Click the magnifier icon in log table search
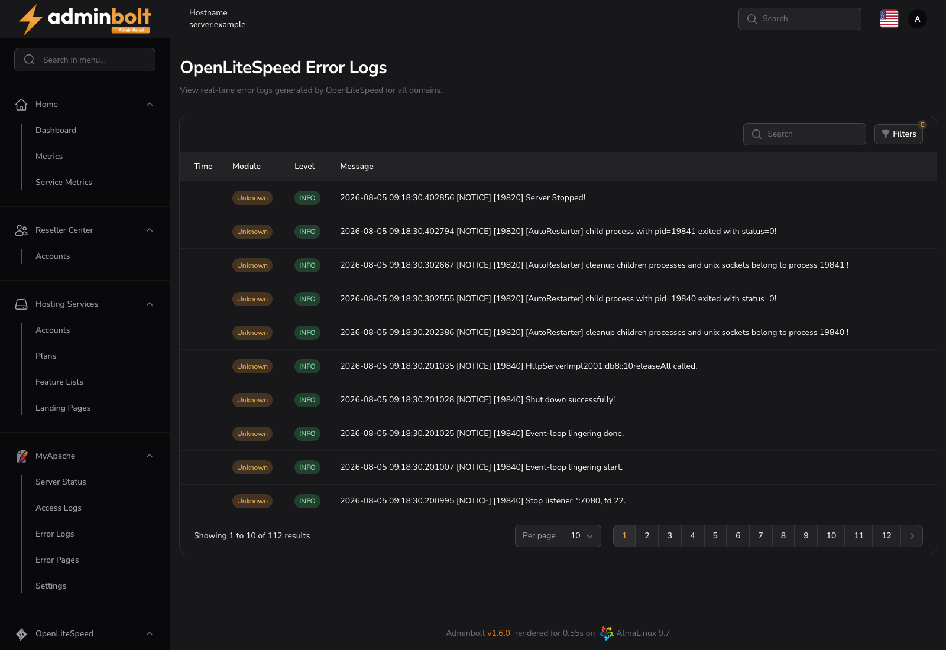Screen dimensions: 946x650 click(x=757, y=134)
